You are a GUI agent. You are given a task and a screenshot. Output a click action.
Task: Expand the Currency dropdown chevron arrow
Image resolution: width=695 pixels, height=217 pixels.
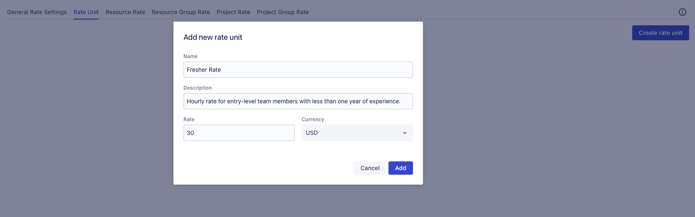click(x=404, y=133)
